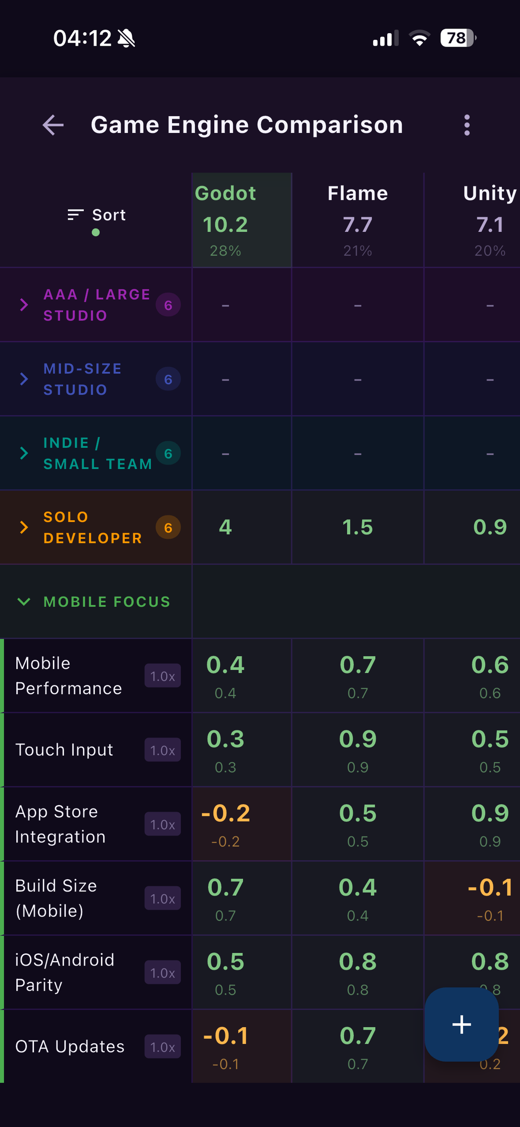Expand the Mid-Size Studio group chevron
The width and height of the screenshot is (520, 1127).
pyautogui.click(x=24, y=379)
